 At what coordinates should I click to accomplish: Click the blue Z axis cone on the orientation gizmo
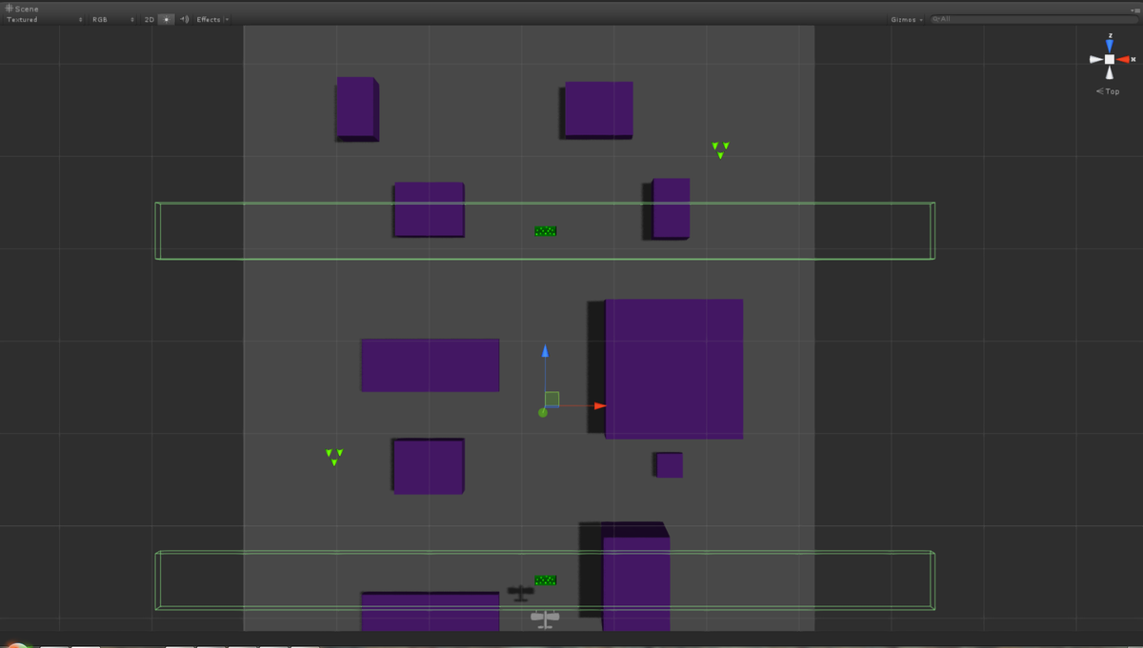(1110, 43)
